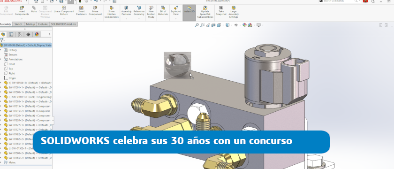The height and width of the screenshot is (169, 394).
Task: Activate the Move Component tool
Action: coord(95,11)
